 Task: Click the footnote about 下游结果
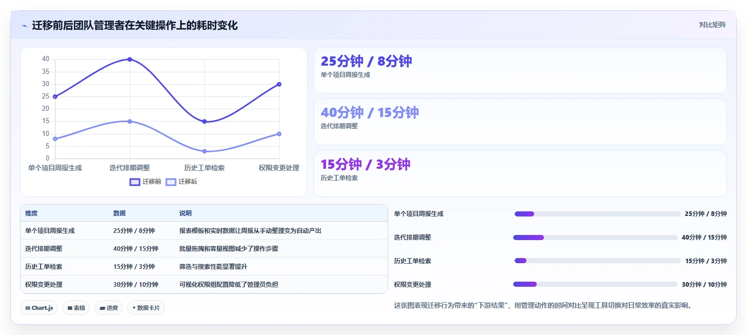click(543, 305)
